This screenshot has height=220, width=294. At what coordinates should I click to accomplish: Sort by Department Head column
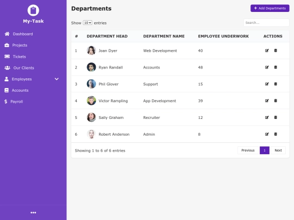(107, 36)
